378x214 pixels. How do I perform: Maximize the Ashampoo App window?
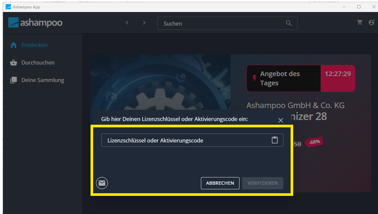click(359, 7)
